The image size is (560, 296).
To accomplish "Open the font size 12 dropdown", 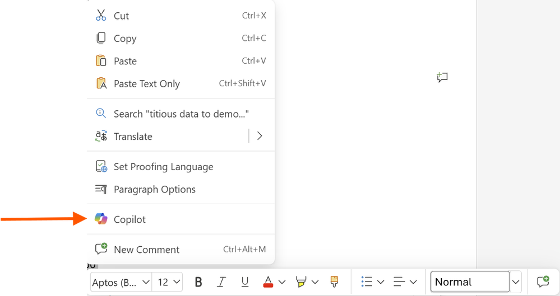I will [169, 282].
